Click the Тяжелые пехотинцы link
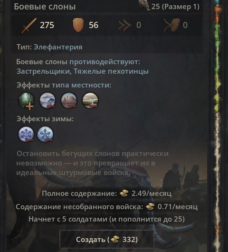 (x=111, y=71)
